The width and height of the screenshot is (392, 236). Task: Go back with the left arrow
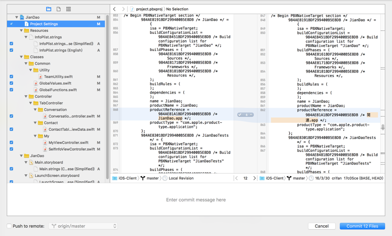pyautogui.click(x=114, y=9)
